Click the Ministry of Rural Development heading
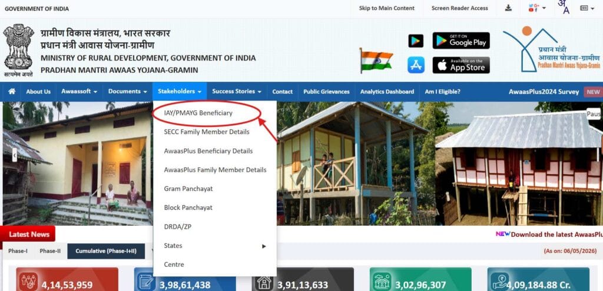The image size is (603, 291). tap(148, 58)
